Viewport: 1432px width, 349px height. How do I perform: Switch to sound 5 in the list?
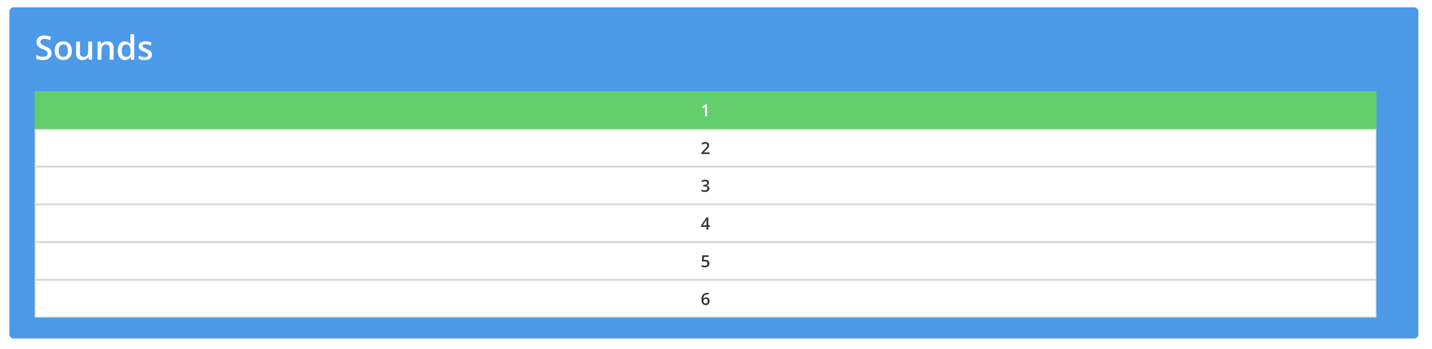pyautogui.click(x=705, y=261)
